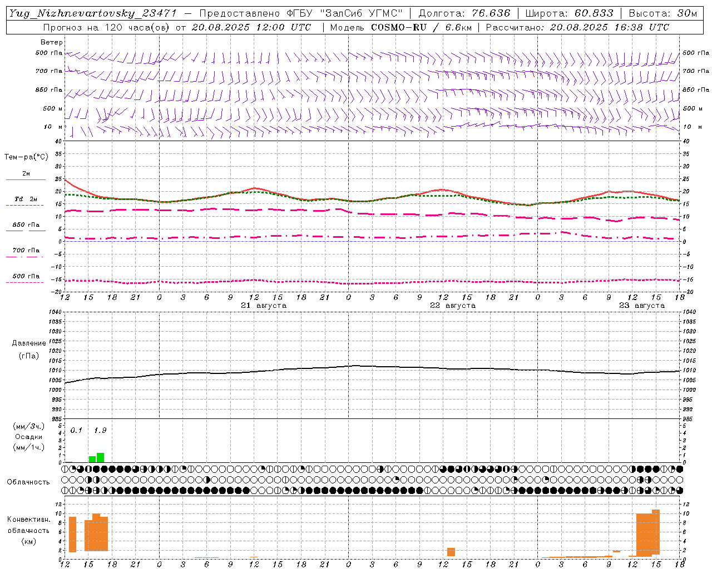Click the Давление panel label

29,343
